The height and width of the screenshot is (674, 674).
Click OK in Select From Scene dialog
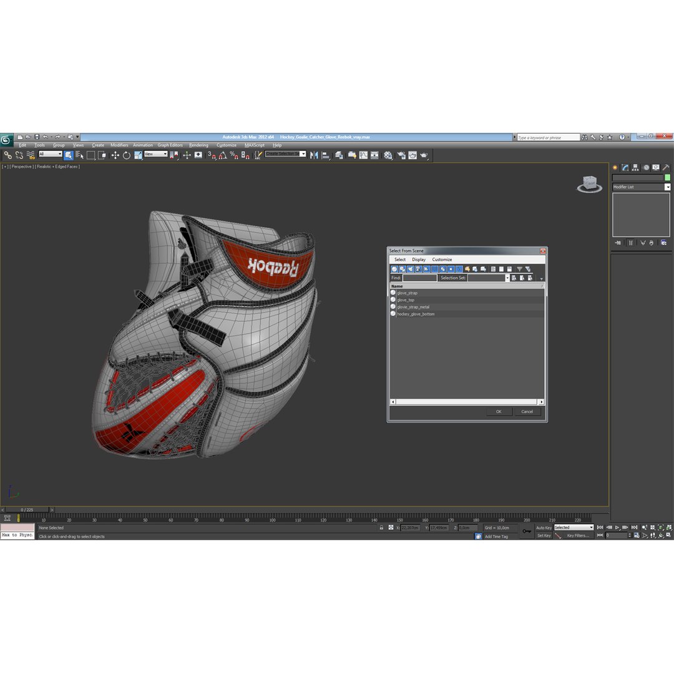tap(499, 412)
